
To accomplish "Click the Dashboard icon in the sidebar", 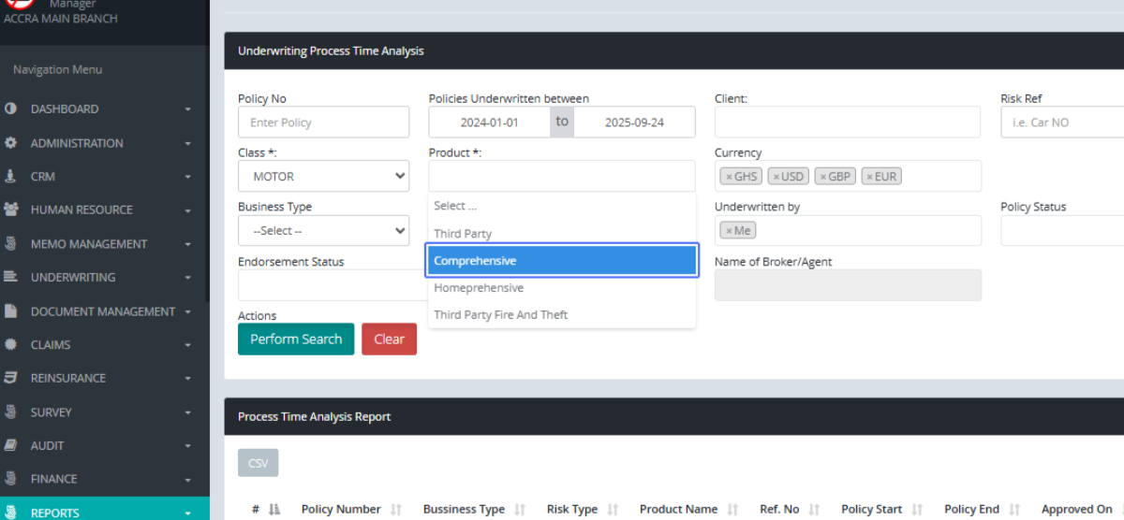I will tap(11, 108).
